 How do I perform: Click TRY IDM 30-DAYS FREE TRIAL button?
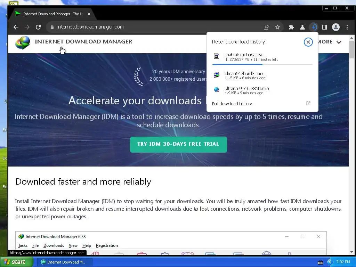click(x=178, y=144)
